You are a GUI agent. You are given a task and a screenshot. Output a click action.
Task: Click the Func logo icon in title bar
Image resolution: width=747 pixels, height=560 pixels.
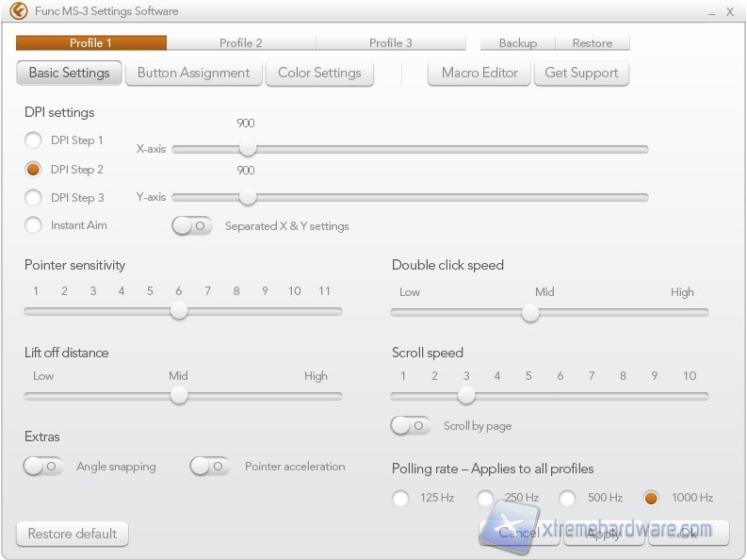pos(18,11)
